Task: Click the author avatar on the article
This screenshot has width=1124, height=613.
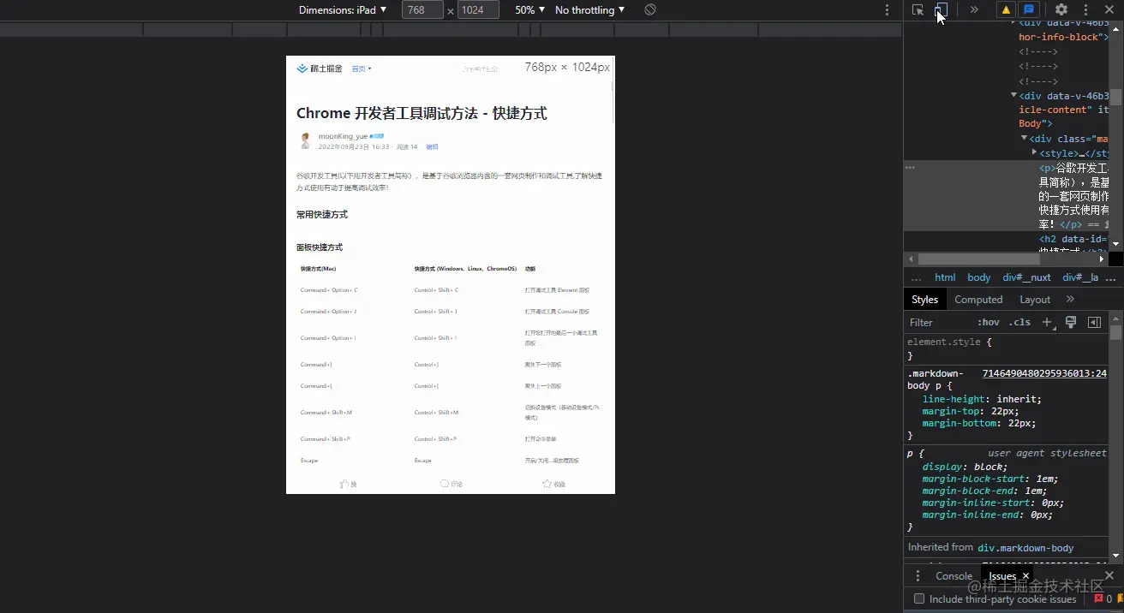Action: click(x=304, y=140)
